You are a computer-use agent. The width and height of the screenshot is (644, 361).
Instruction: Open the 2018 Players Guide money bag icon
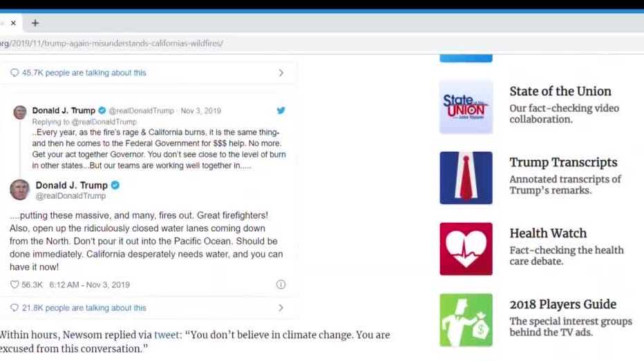(x=466, y=320)
